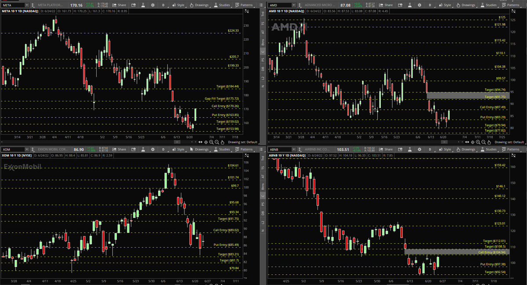Screen dimensions: 527x285
Task: Select the hand pointer tool under META chart
Action: (222, 142)
